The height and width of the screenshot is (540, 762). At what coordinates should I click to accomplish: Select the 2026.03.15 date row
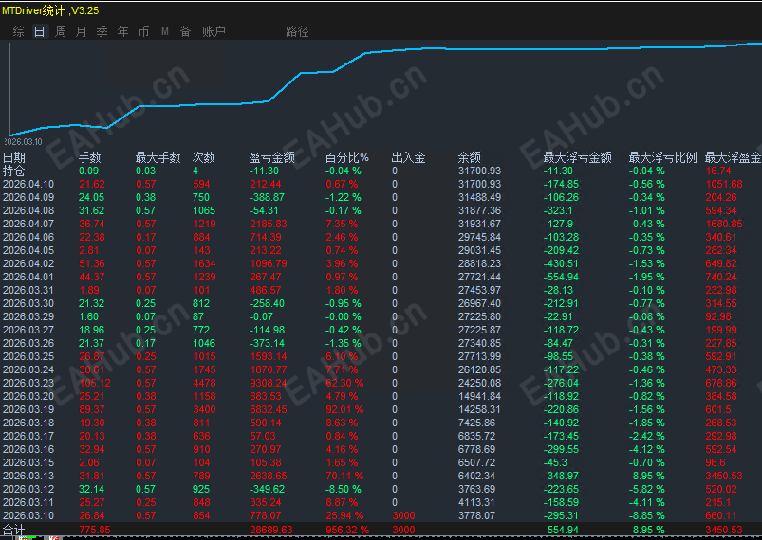point(381,462)
